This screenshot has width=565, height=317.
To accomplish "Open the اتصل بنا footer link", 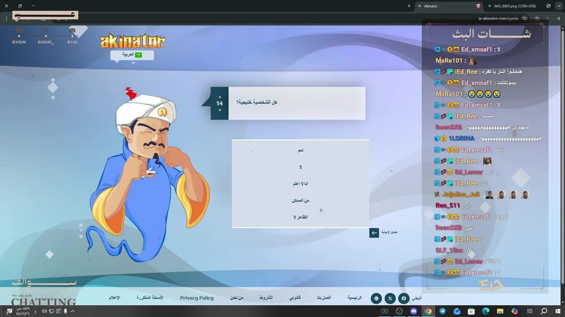I will [324, 298].
